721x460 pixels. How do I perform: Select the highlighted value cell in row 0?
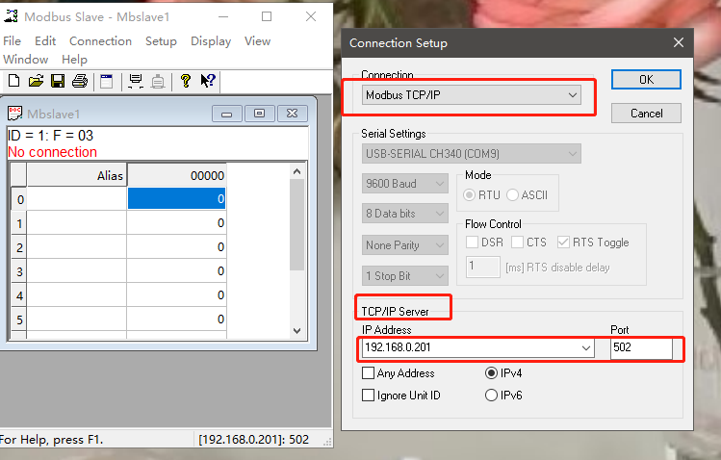(176, 199)
